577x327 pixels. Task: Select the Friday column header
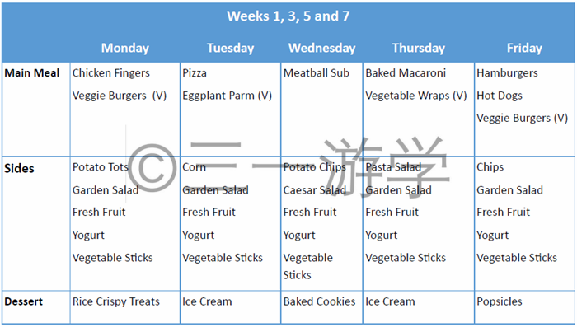click(x=524, y=48)
